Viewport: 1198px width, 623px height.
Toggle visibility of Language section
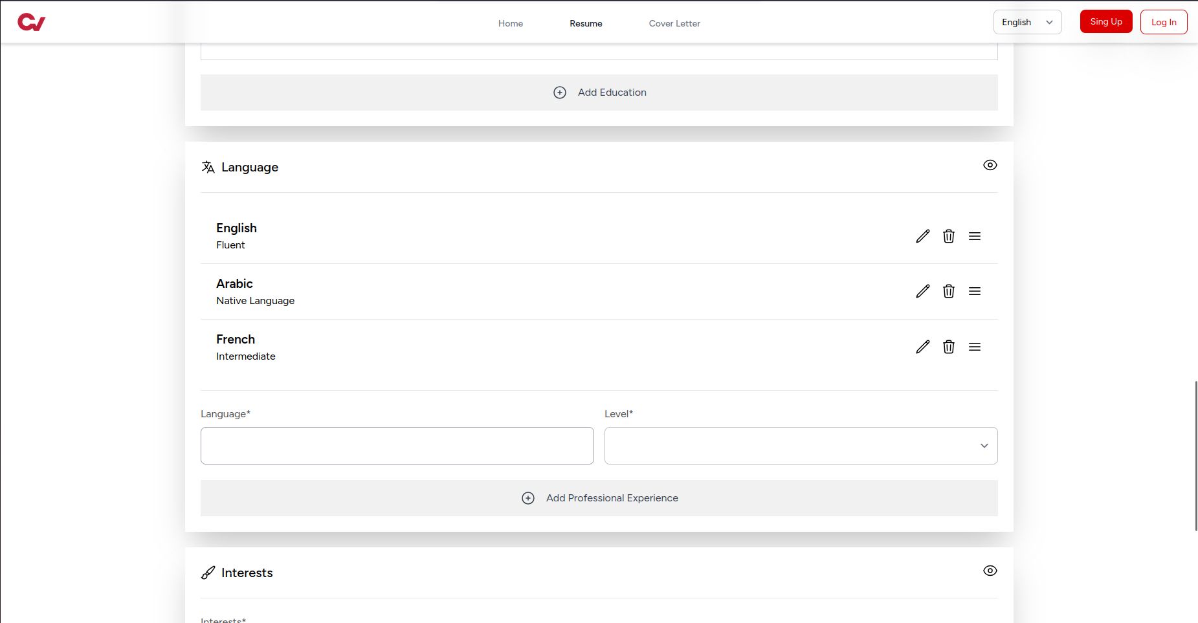(990, 165)
